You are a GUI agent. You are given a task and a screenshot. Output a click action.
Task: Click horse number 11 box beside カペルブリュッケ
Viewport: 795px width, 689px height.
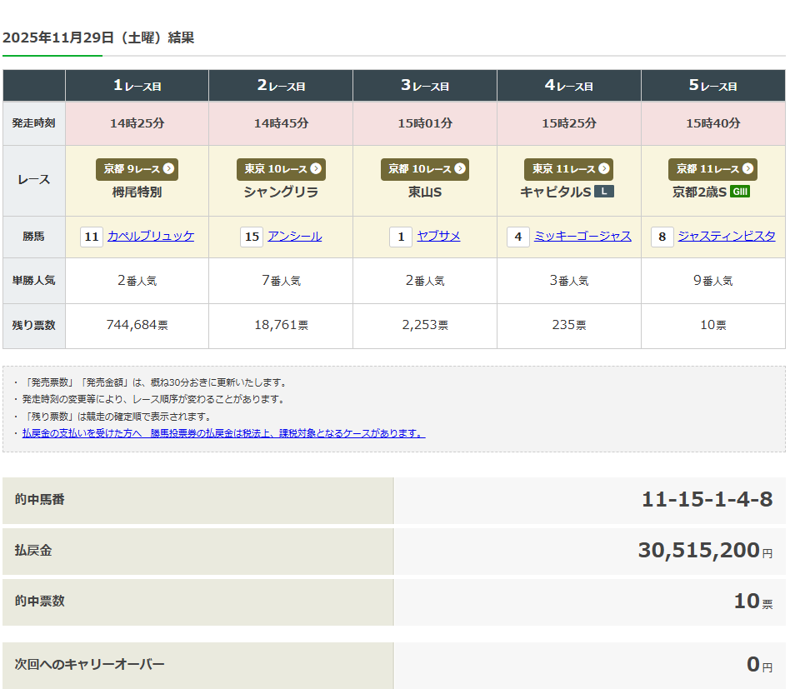point(92,237)
